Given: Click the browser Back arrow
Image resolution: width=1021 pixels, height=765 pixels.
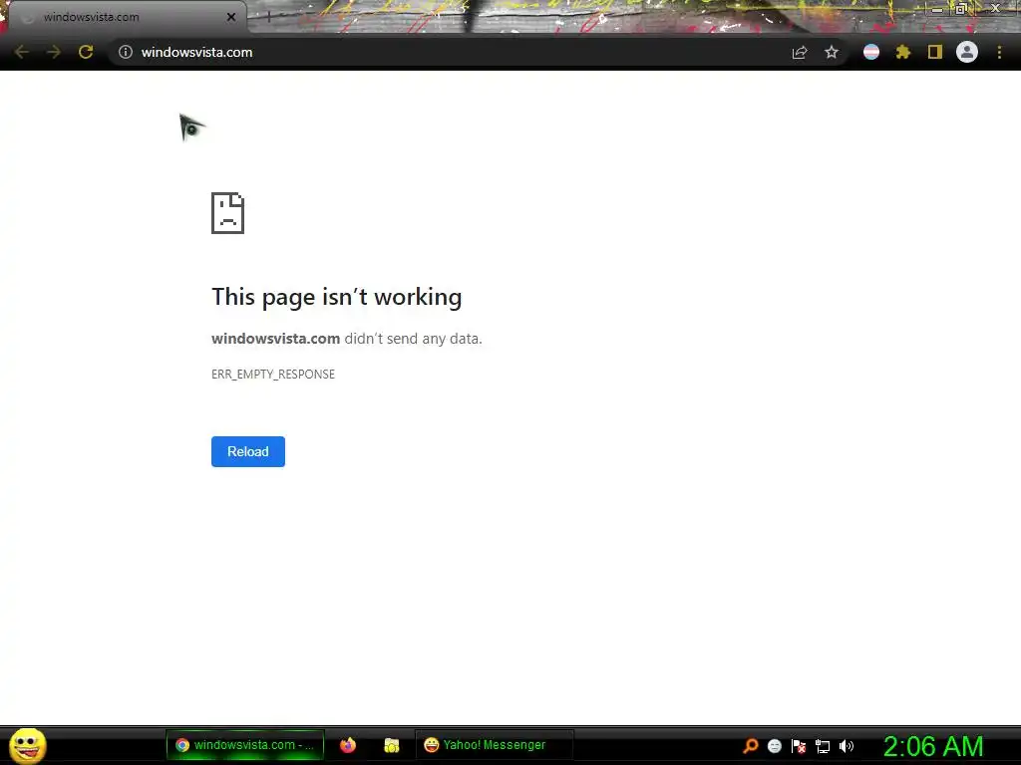Looking at the screenshot, I should click(x=22, y=52).
